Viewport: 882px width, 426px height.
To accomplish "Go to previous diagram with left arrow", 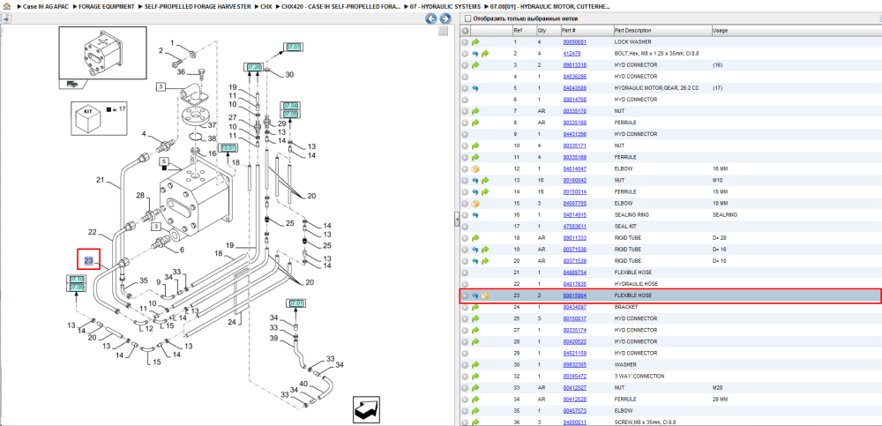I will 431,19.
